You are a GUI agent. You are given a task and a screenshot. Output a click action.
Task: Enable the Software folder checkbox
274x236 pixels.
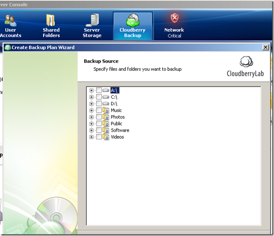[x=99, y=130]
